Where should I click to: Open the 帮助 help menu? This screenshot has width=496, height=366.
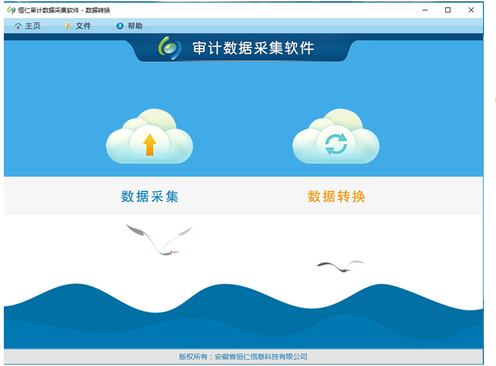click(129, 26)
